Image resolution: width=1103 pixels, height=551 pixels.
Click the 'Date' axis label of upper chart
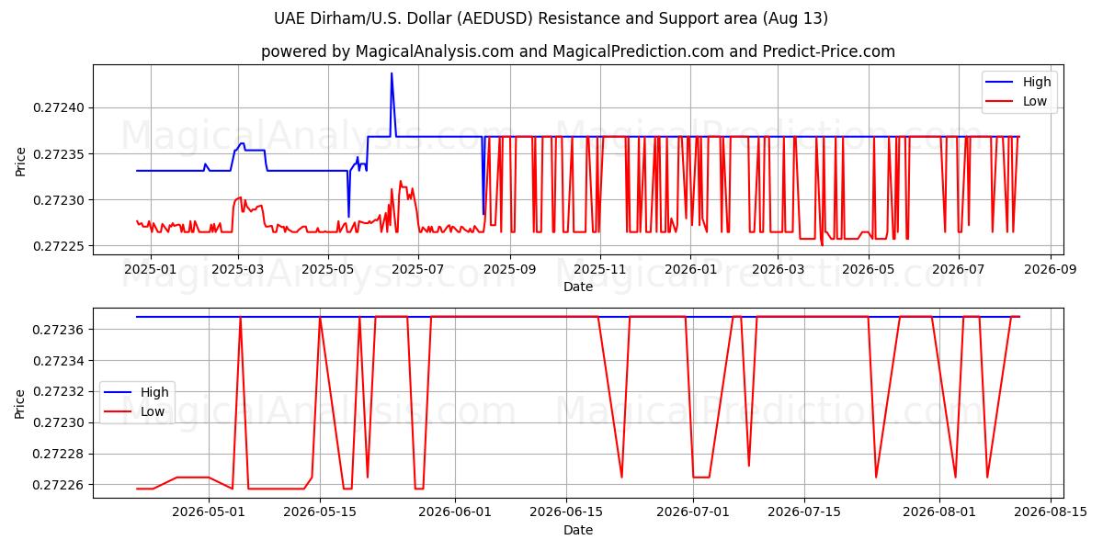[x=578, y=287]
